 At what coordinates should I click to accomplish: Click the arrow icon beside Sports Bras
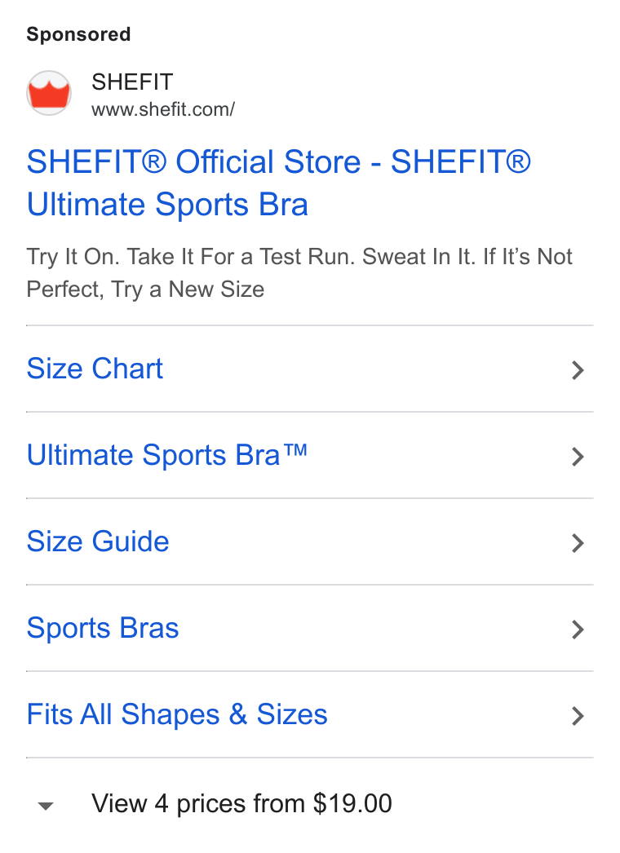pyautogui.click(x=578, y=630)
